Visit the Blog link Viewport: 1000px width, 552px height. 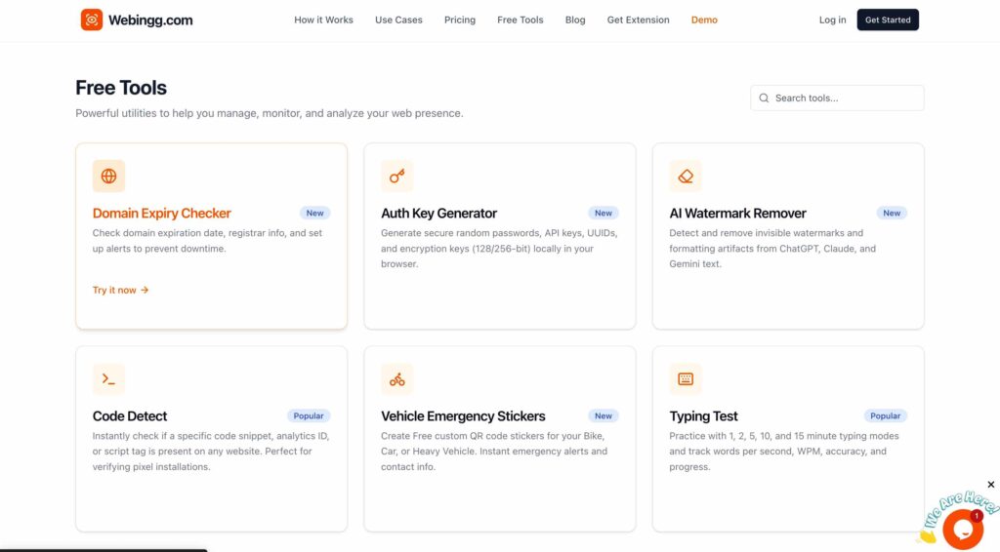pos(575,20)
